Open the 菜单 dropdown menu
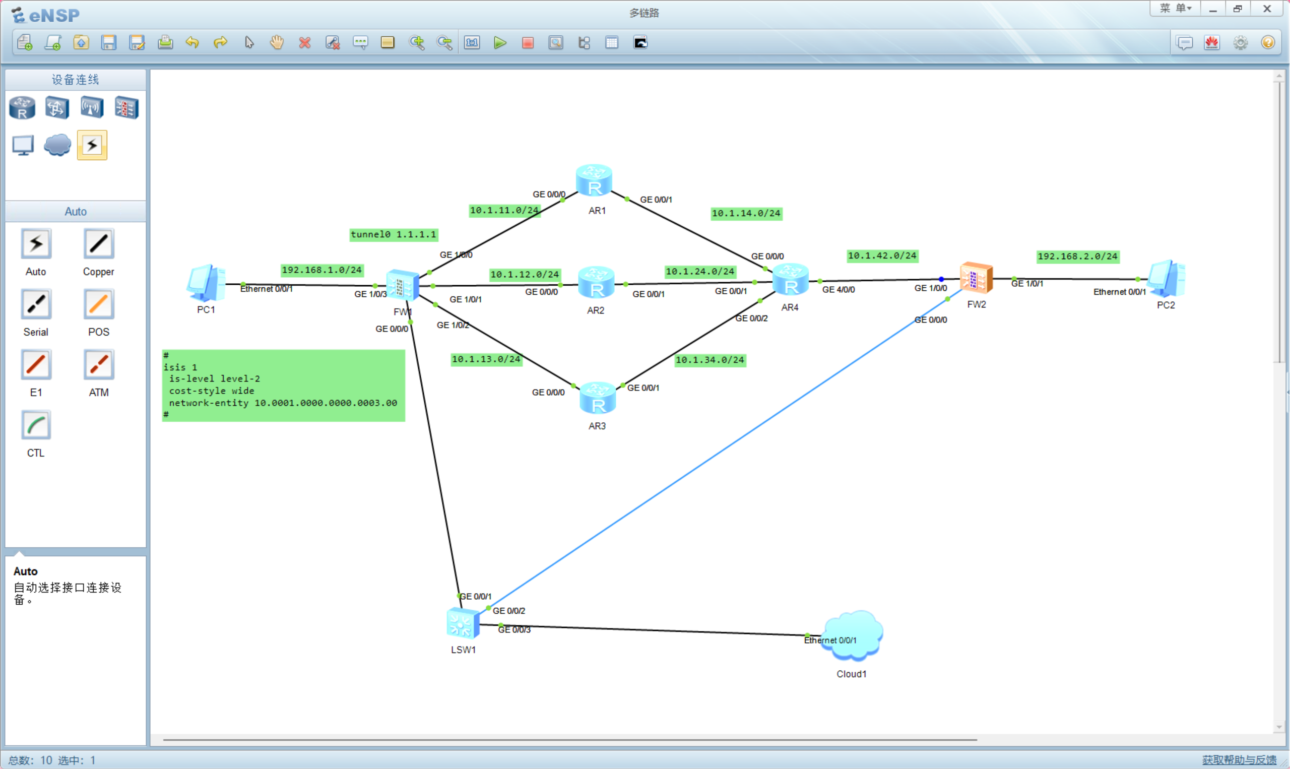 coord(1175,8)
